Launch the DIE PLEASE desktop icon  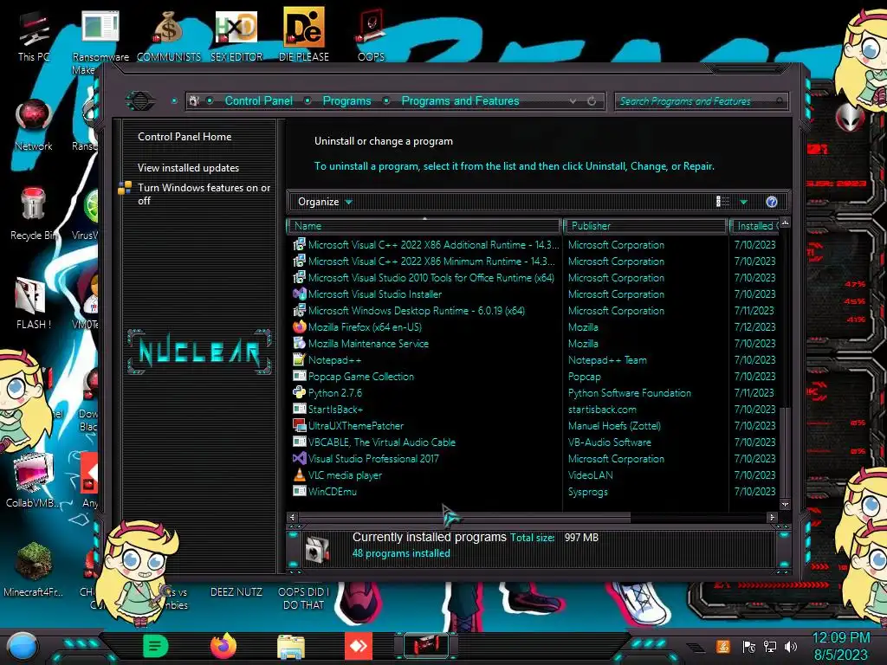(x=304, y=35)
